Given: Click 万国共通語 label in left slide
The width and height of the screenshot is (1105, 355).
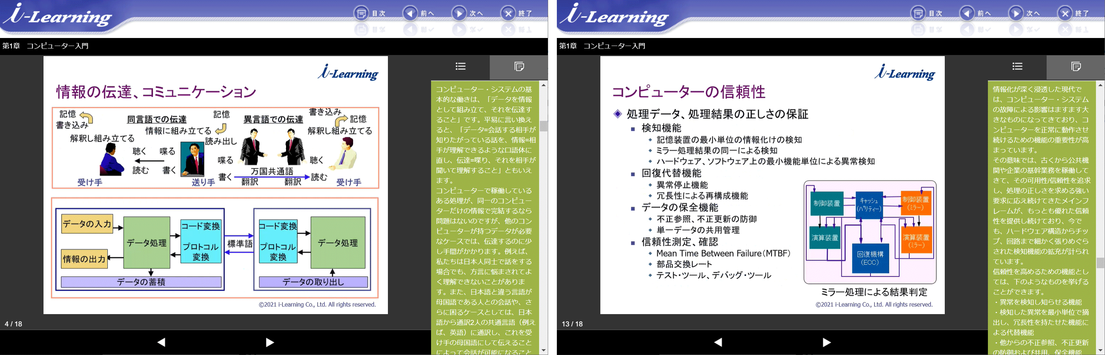Looking at the screenshot, I should click(272, 171).
